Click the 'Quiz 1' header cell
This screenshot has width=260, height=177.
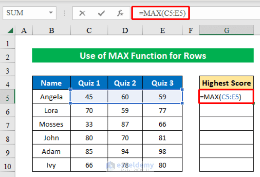coord(89,83)
